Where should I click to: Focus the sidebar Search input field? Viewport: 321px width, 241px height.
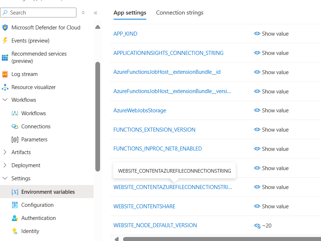[38, 12]
